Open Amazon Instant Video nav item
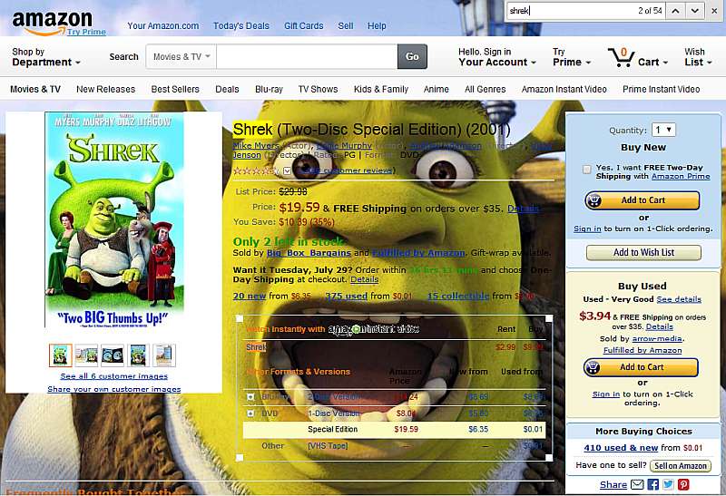Image resolution: width=726 pixels, height=496 pixels. [564, 89]
